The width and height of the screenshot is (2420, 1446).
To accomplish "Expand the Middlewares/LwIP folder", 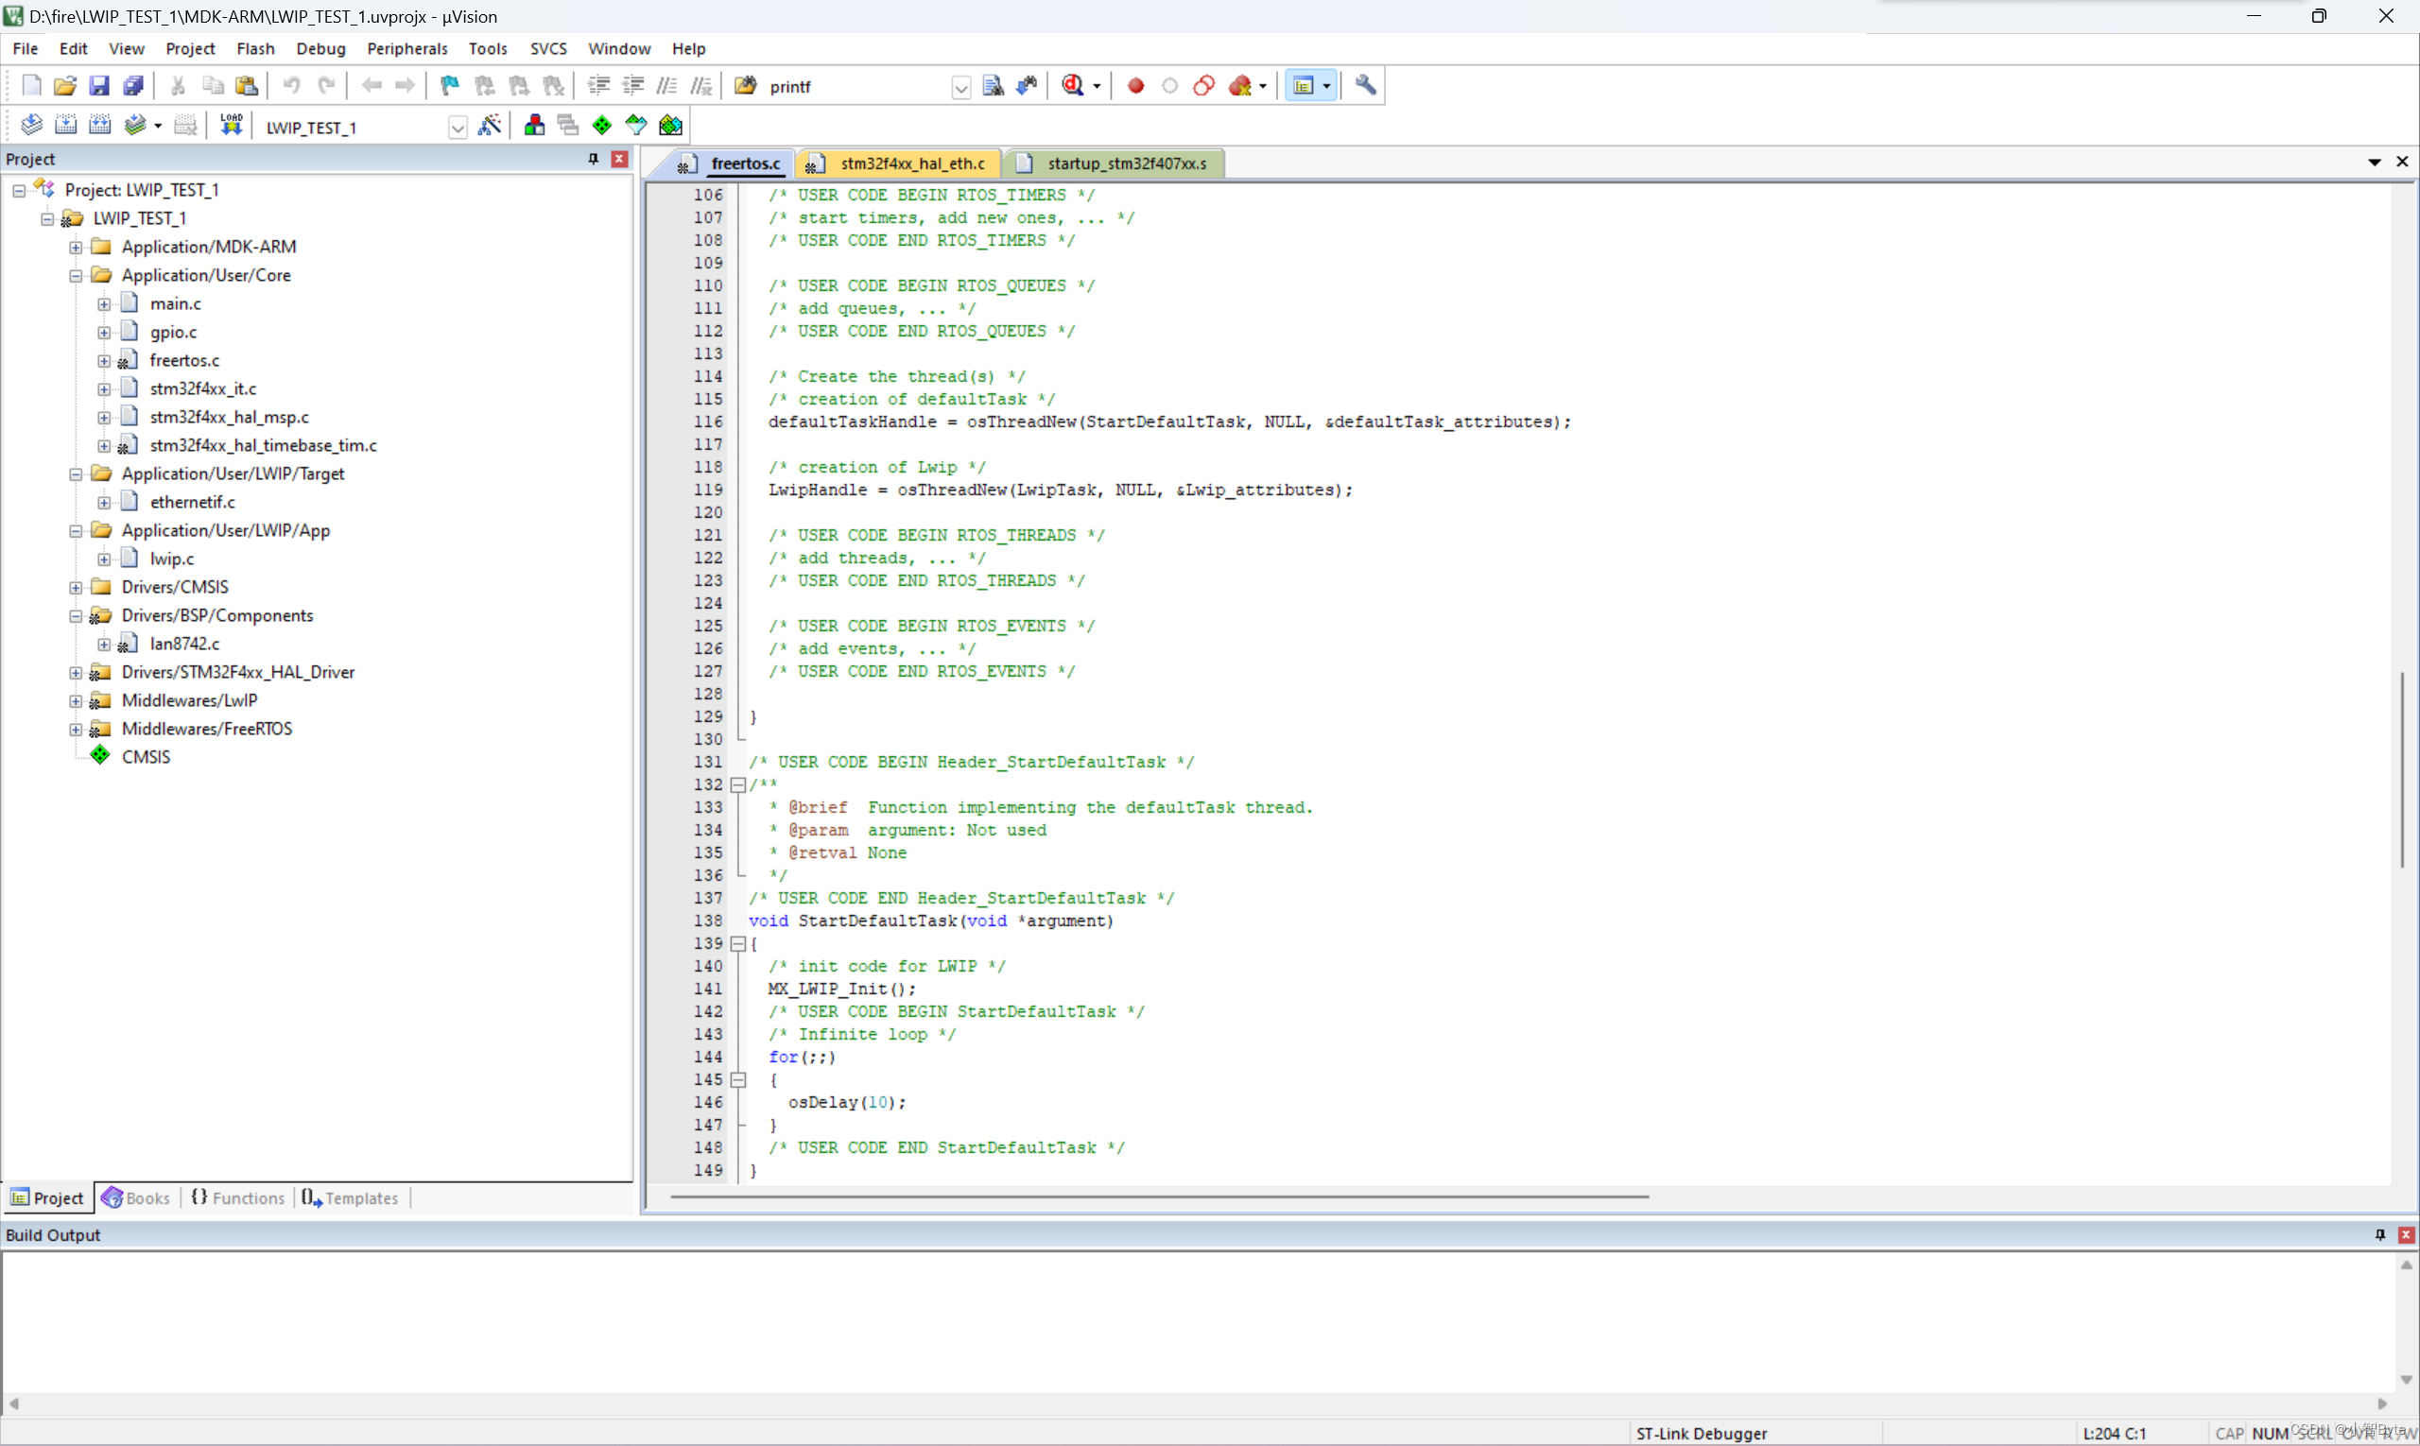I will pos(76,700).
